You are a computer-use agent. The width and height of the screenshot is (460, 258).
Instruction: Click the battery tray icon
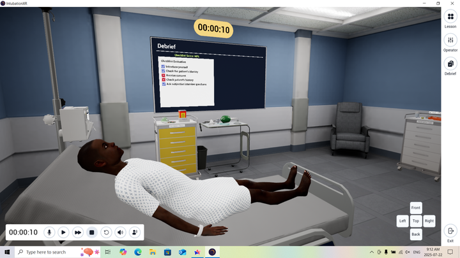pos(393,252)
